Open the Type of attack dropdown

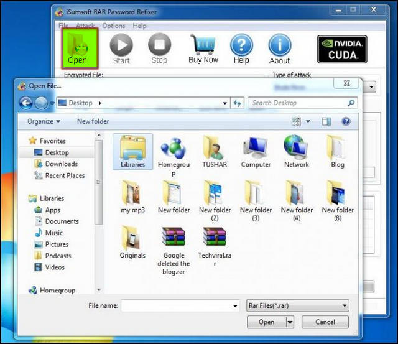[x=371, y=87]
